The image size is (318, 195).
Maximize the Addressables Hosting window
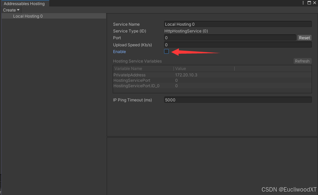pyautogui.click(x=309, y=3)
